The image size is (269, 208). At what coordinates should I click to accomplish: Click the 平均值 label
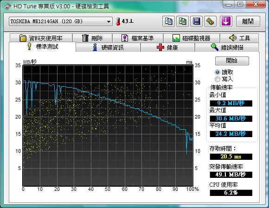click(218, 126)
